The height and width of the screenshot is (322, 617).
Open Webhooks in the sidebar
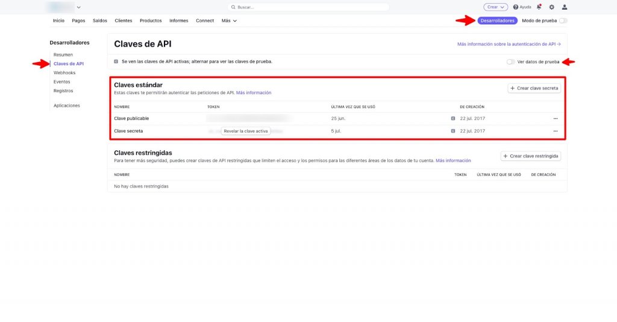tap(64, 73)
